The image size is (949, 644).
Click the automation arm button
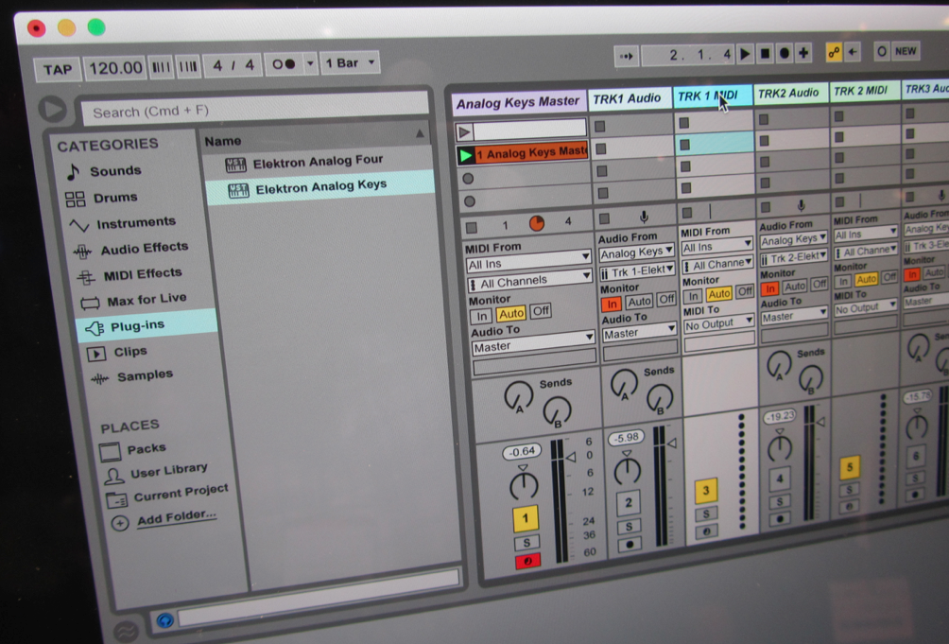pos(833,53)
